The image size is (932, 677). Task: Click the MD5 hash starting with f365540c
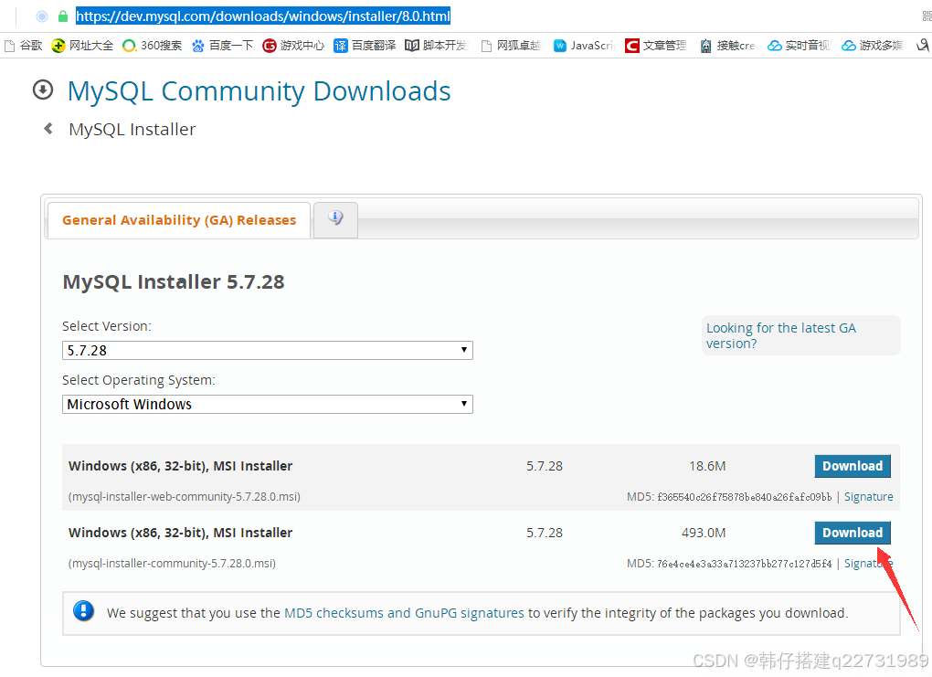pyautogui.click(x=744, y=498)
